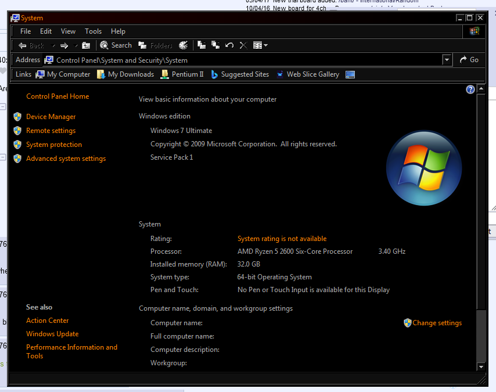Open Web Slice Gallery link

308,74
